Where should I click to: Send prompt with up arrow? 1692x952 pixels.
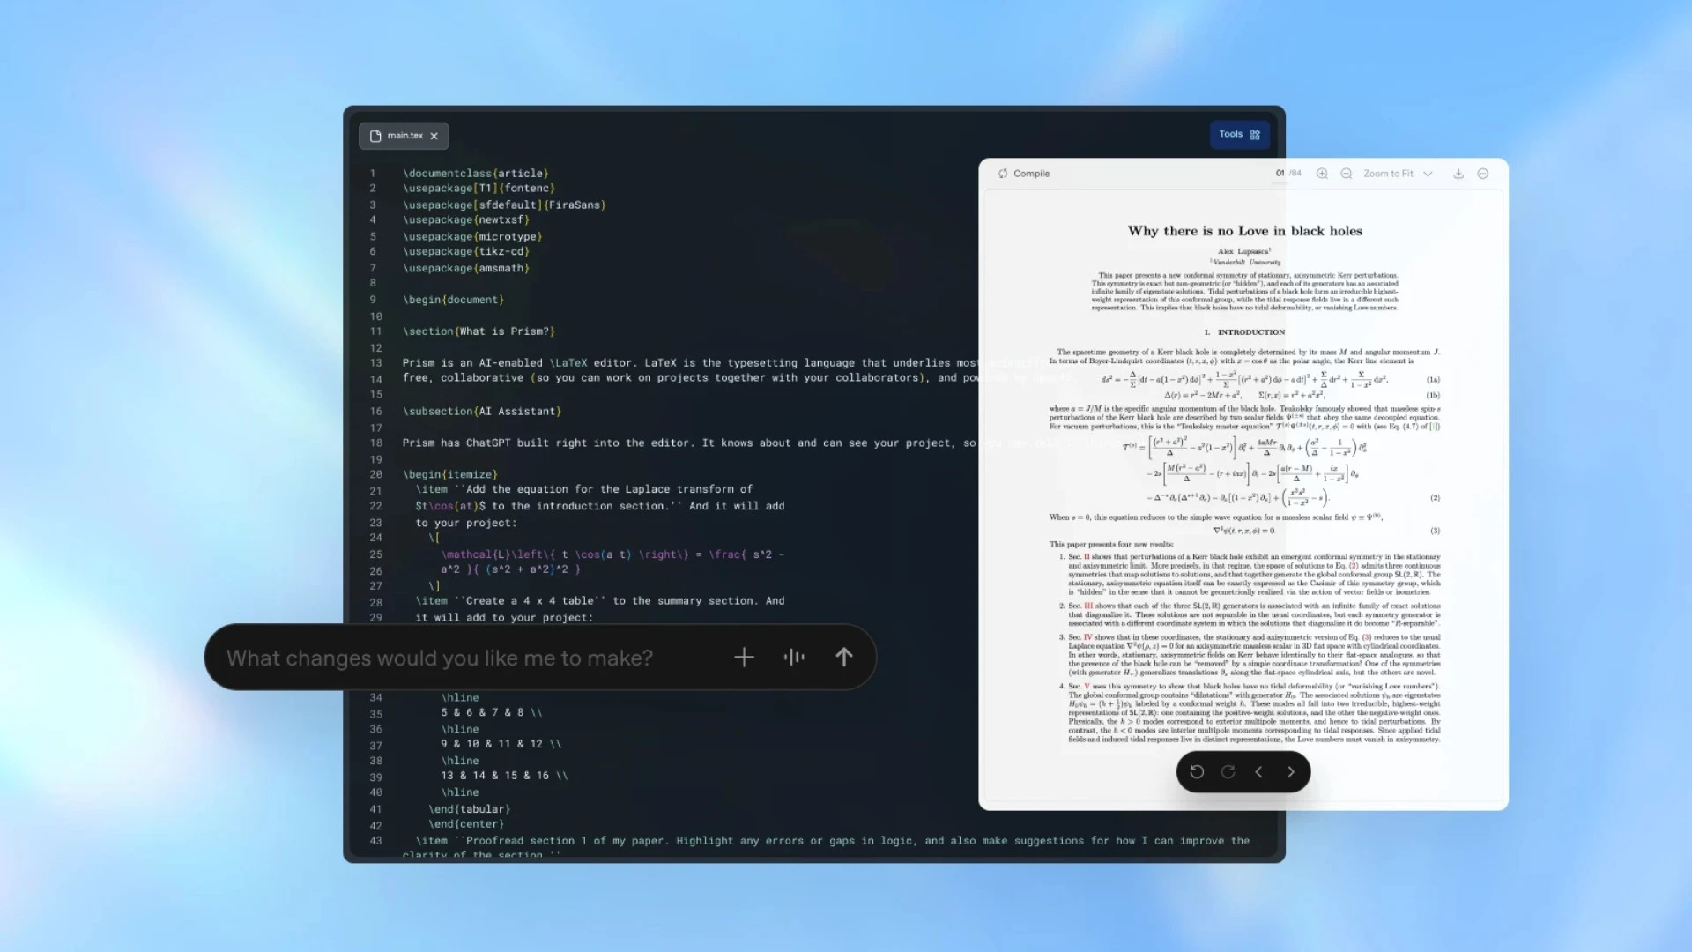843,658
